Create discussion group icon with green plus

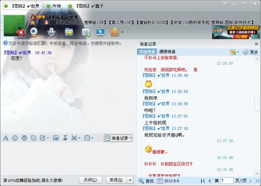point(86,32)
